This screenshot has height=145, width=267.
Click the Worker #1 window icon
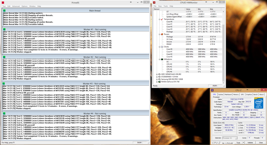click(x=4, y=29)
